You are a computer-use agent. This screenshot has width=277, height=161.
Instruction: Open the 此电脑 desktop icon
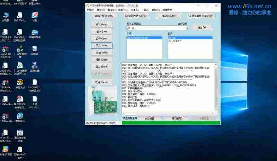click(6, 16)
